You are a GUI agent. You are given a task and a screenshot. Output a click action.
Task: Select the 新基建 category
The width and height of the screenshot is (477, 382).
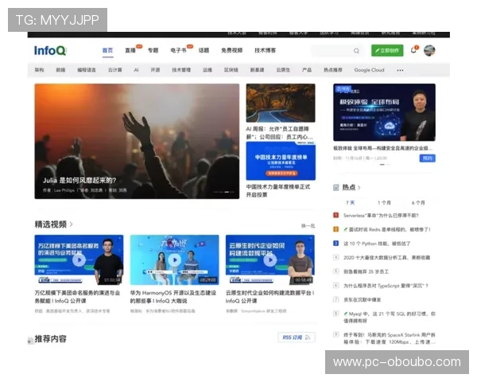click(x=257, y=70)
